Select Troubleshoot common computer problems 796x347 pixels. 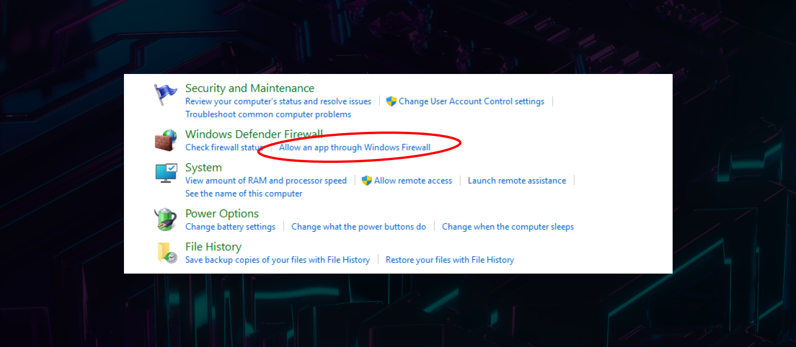coord(268,114)
